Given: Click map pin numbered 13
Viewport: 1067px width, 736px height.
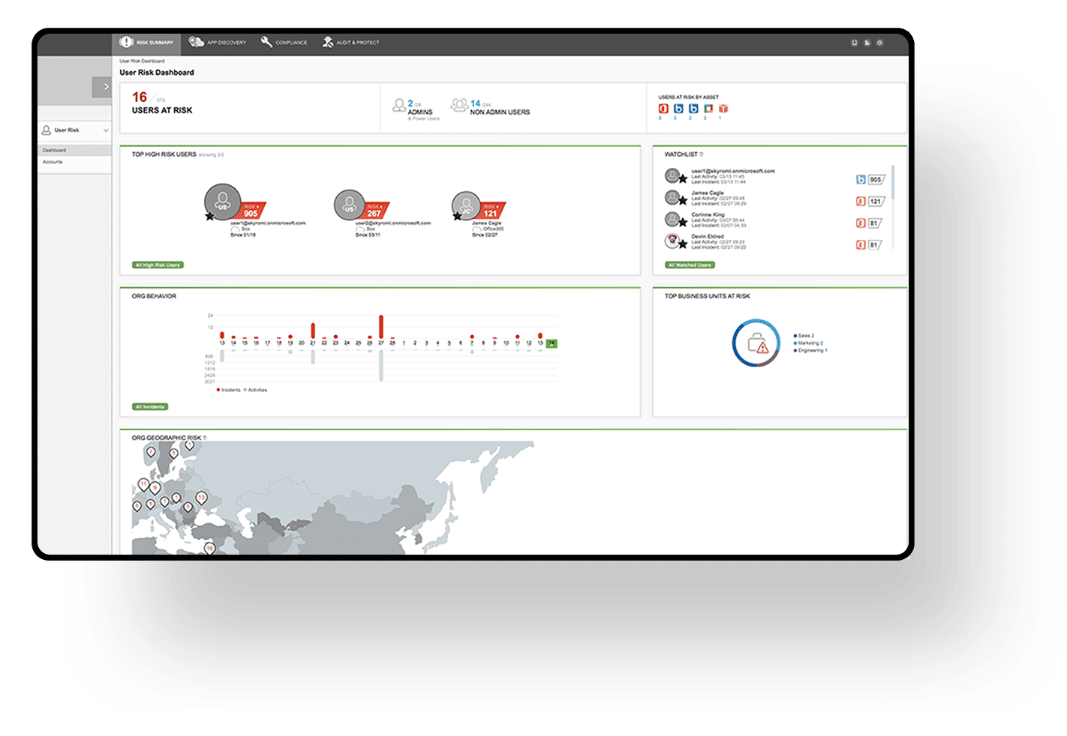Looking at the screenshot, I should coord(201,498).
